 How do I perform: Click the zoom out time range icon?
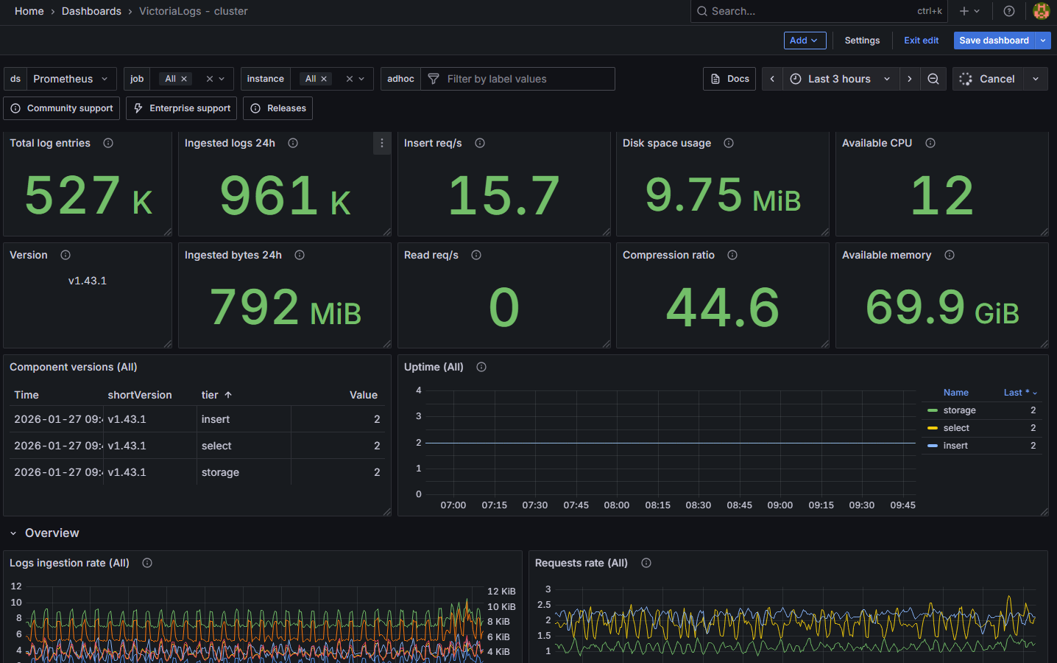pyautogui.click(x=933, y=79)
